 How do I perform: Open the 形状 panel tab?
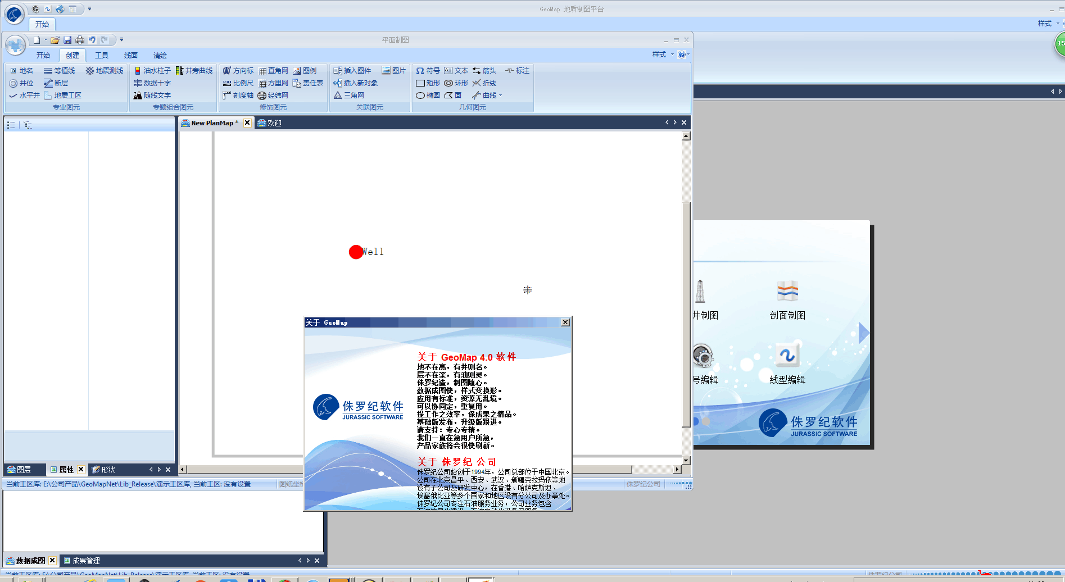103,470
